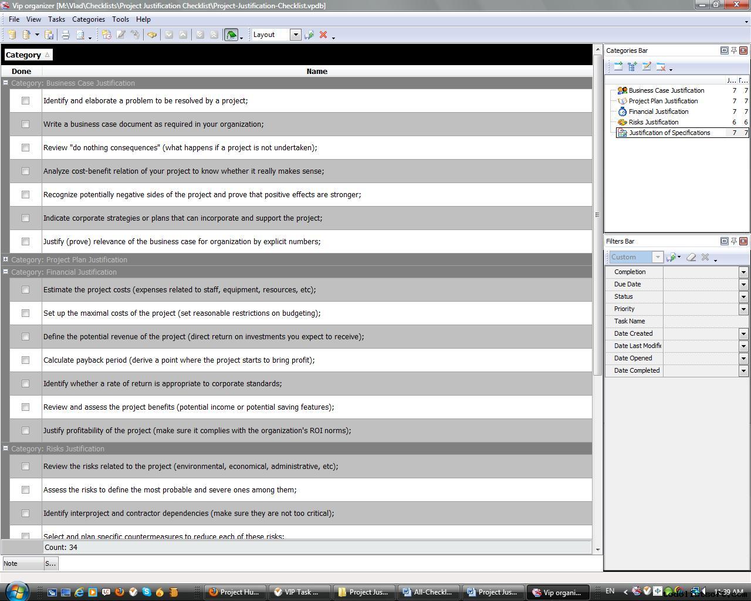Select Risks Justification in the category tree
This screenshot has height=601, width=751.
[x=653, y=122]
